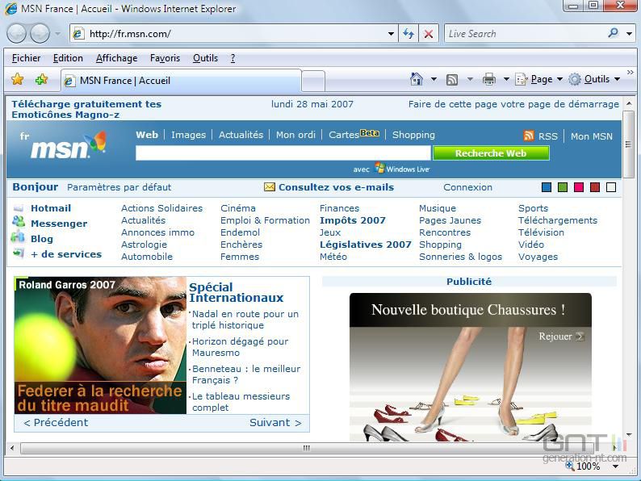This screenshot has width=641, height=481.
Task: Open Nadal en route pour un triplé historique
Action: tap(245, 320)
